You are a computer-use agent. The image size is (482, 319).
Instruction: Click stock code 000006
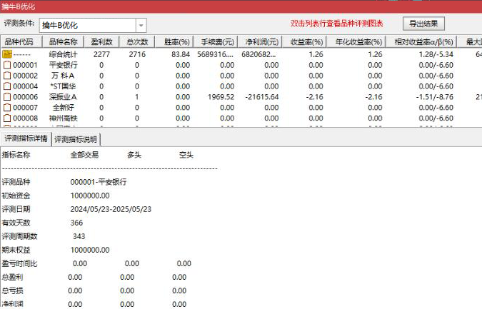[25, 97]
